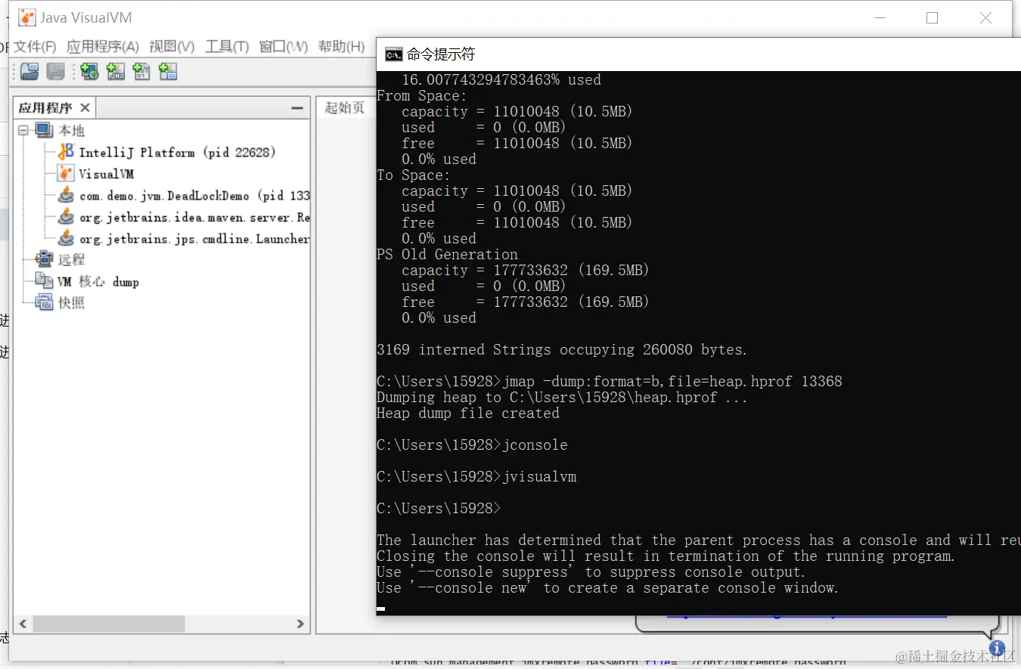Click the Add Snapshot toolbar icon
The height and width of the screenshot is (669, 1021).
pyautogui.click(x=168, y=72)
